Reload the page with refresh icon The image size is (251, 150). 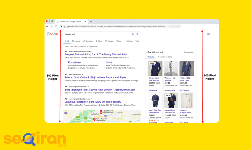point(56,26)
